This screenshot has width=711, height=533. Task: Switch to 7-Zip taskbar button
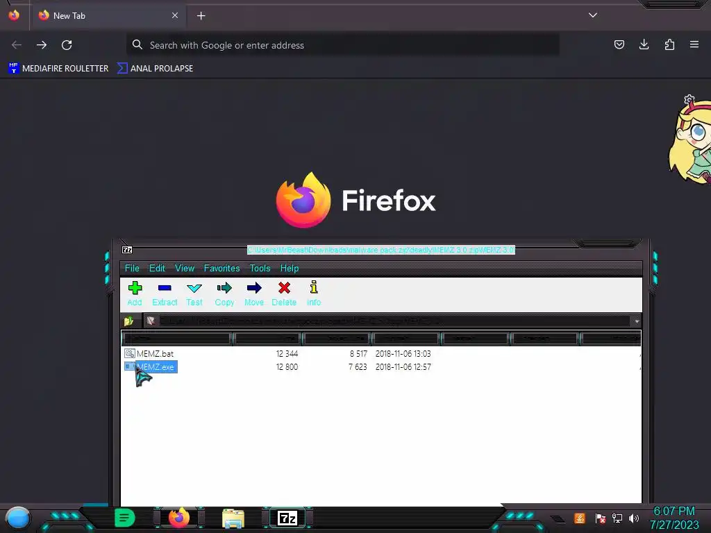point(287,518)
